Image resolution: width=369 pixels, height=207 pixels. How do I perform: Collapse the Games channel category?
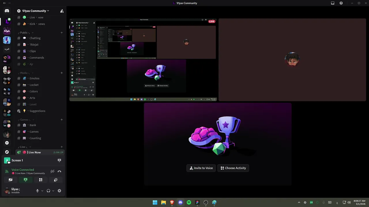(26, 120)
